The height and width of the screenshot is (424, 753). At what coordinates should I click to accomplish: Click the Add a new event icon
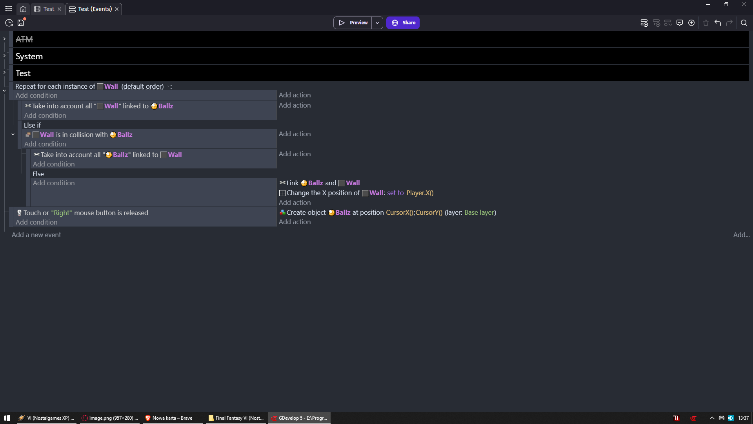pos(644,23)
